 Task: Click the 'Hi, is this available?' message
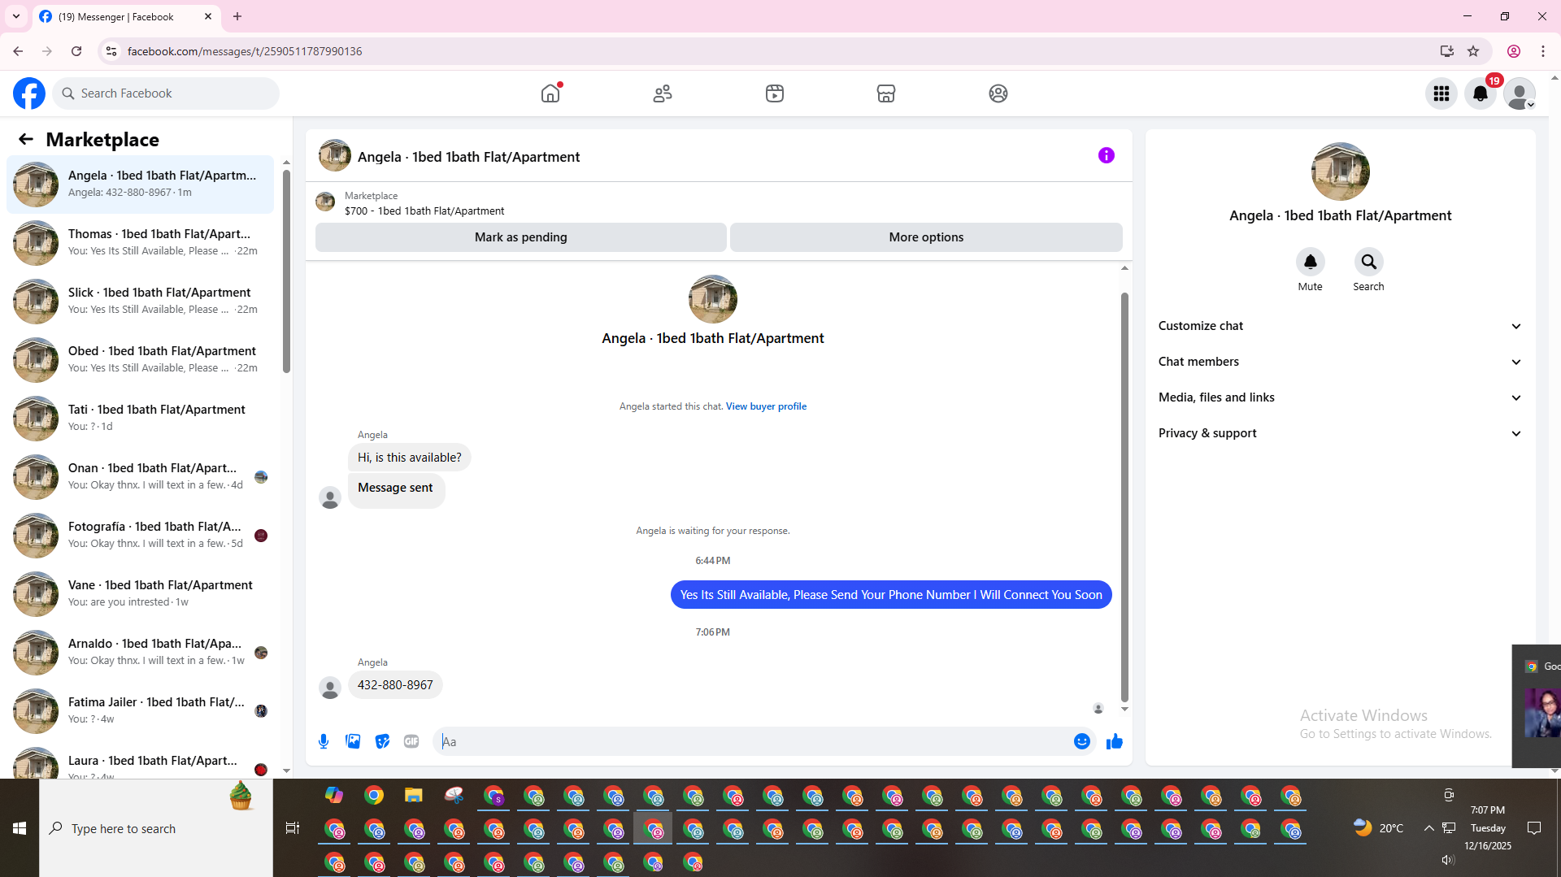(x=410, y=458)
